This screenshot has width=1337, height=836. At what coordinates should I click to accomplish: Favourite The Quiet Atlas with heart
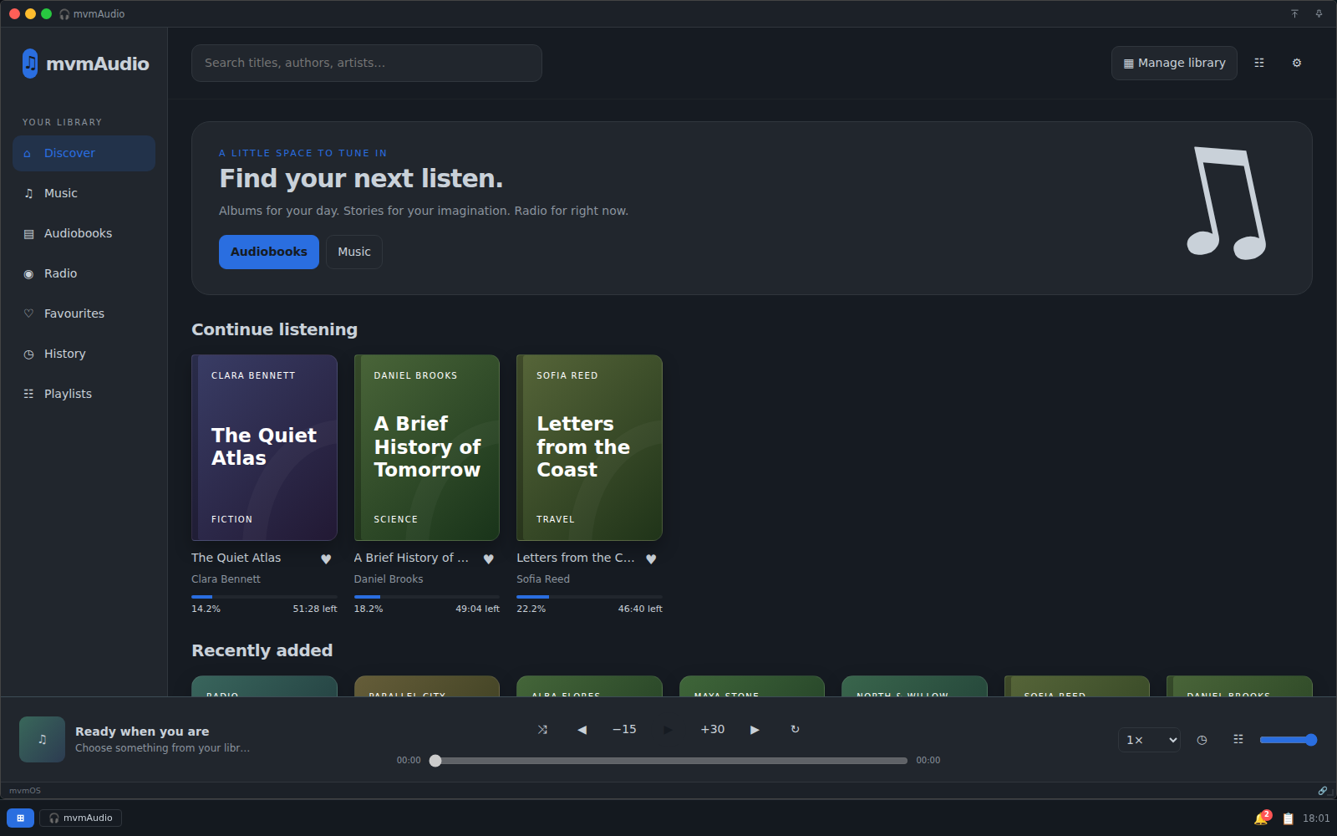pos(326,559)
